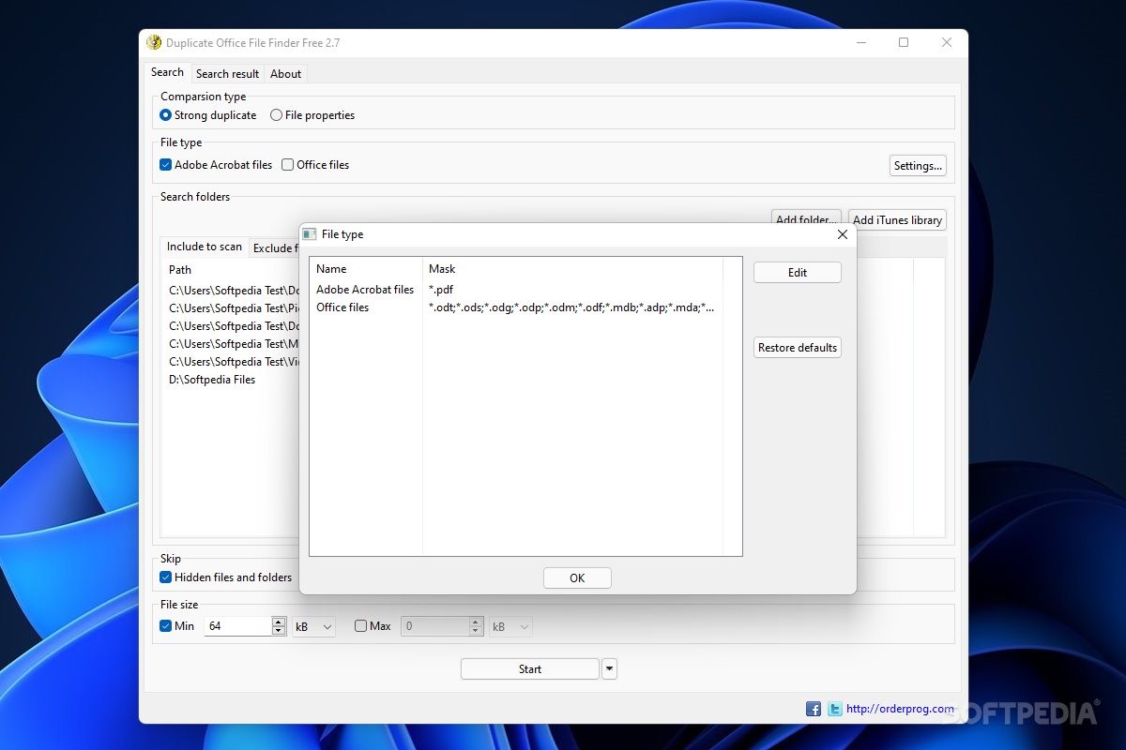Click the Max file size input field

tap(435, 626)
